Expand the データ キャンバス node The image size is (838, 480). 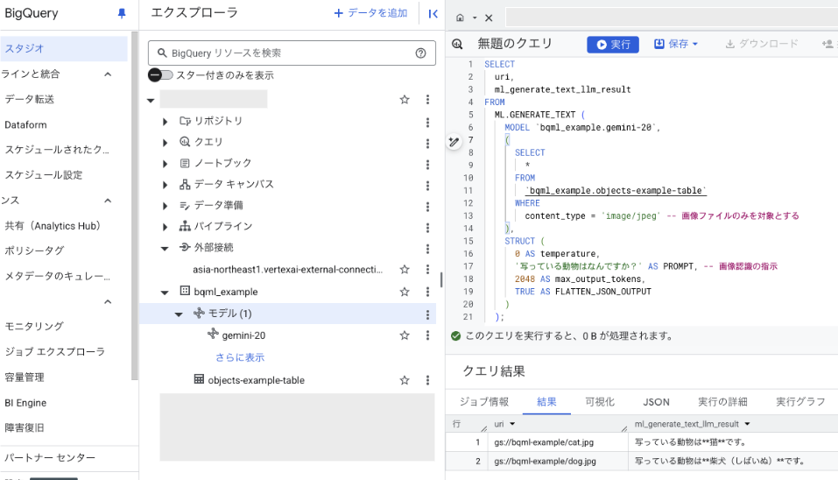click(165, 185)
